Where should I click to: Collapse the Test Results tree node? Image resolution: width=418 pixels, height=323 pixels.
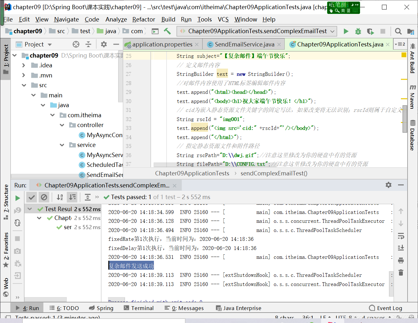pos(30,209)
